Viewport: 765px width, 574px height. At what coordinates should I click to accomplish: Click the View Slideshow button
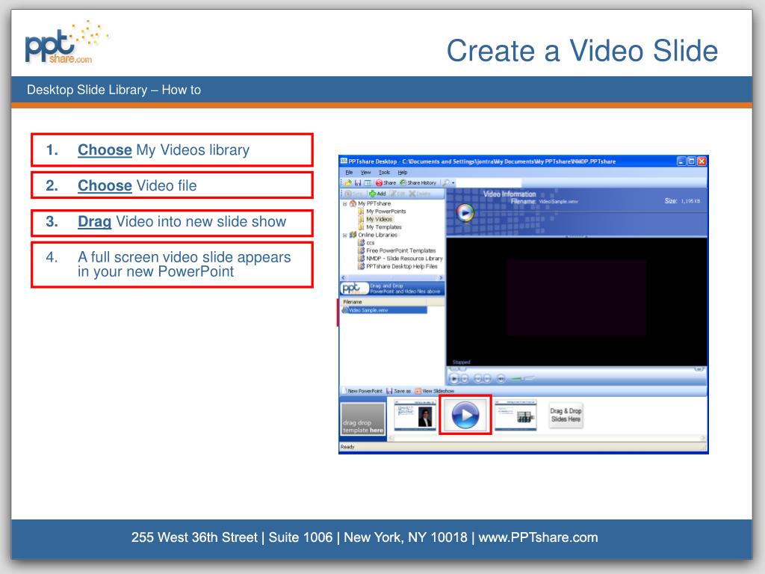coord(434,391)
